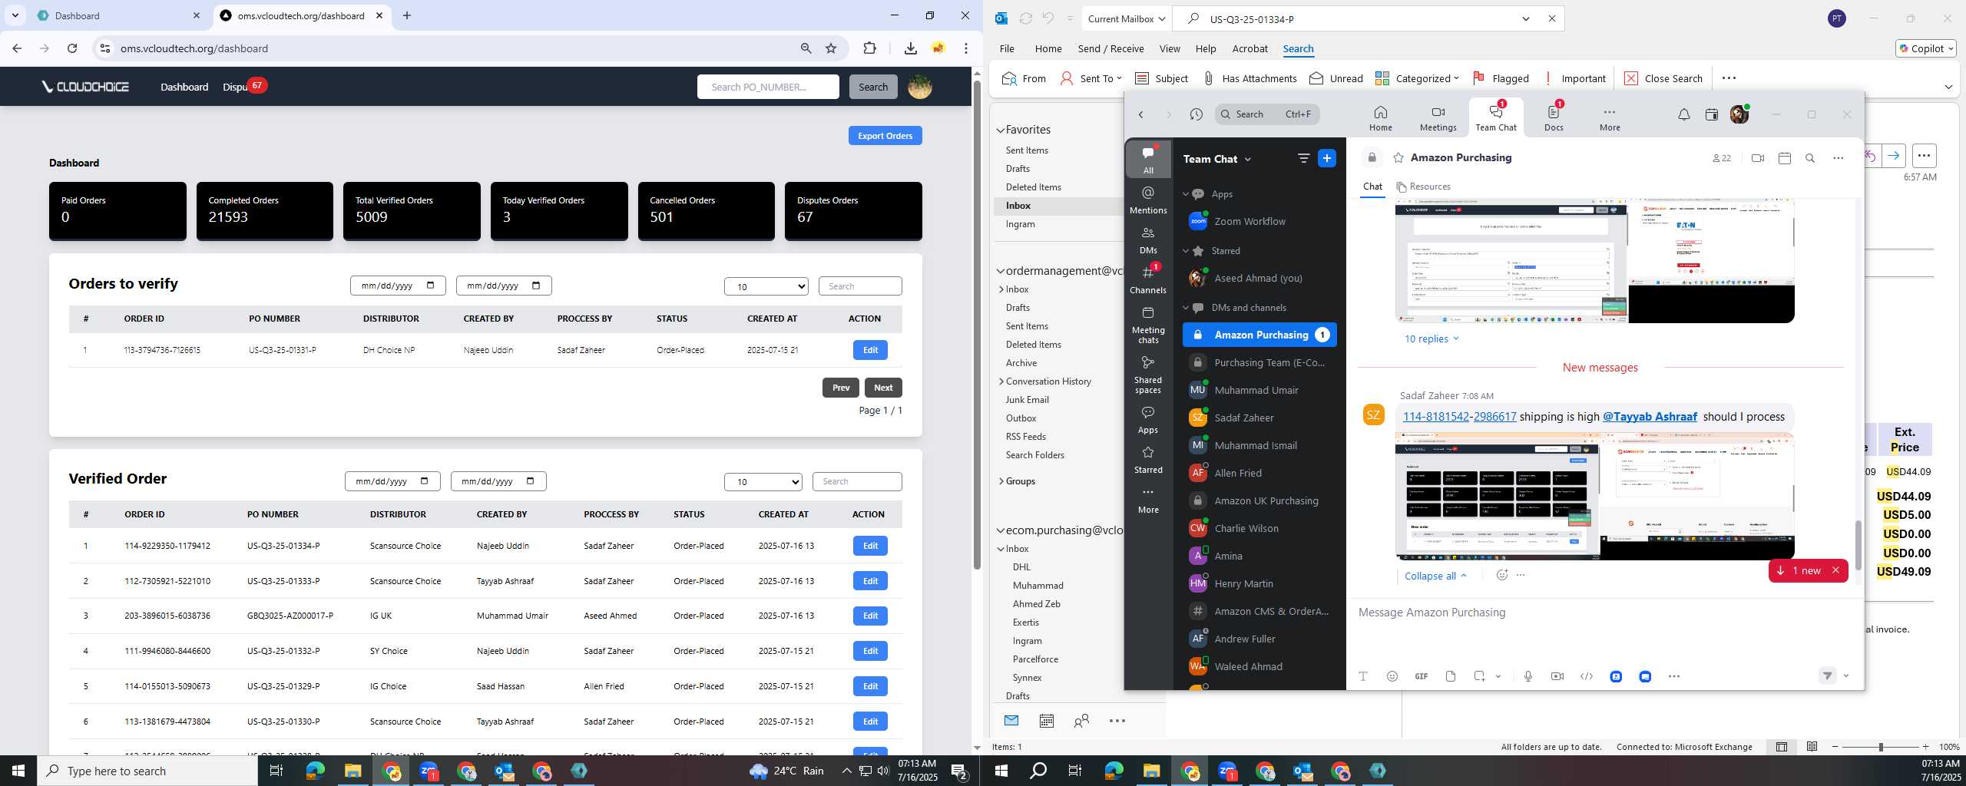
Task: Open Shared spaces in Zoom sidebar
Action: [x=1148, y=375]
